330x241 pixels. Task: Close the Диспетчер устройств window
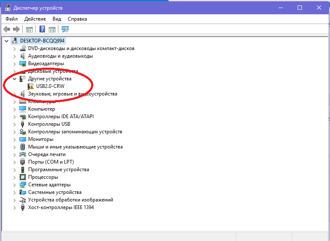319,8
